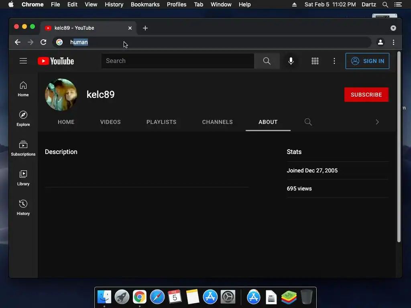Open Library in sidebar
The width and height of the screenshot is (411, 308).
click(23, 178)
